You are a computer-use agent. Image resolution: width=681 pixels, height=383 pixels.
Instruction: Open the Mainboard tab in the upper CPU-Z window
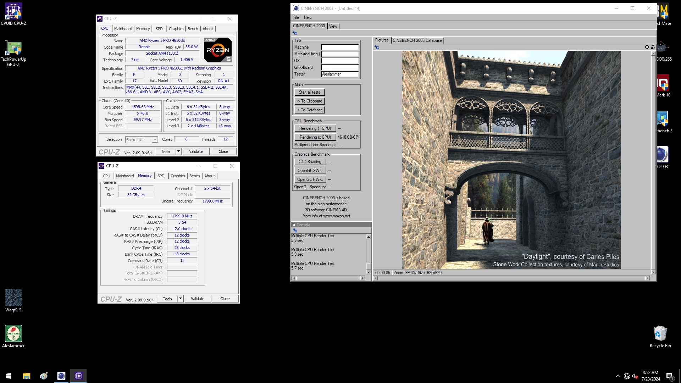123,29
